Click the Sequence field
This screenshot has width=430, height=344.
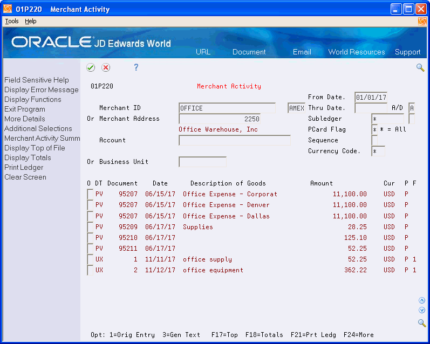(x=374, y=140)
